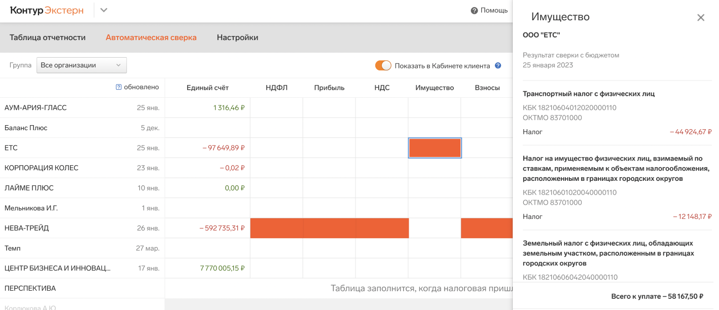This screenshot has width=719, height=310.
Task: Click Всего к уплате −58 167,50 ₽
Action: pyautogui.click(x=658, y=296)
